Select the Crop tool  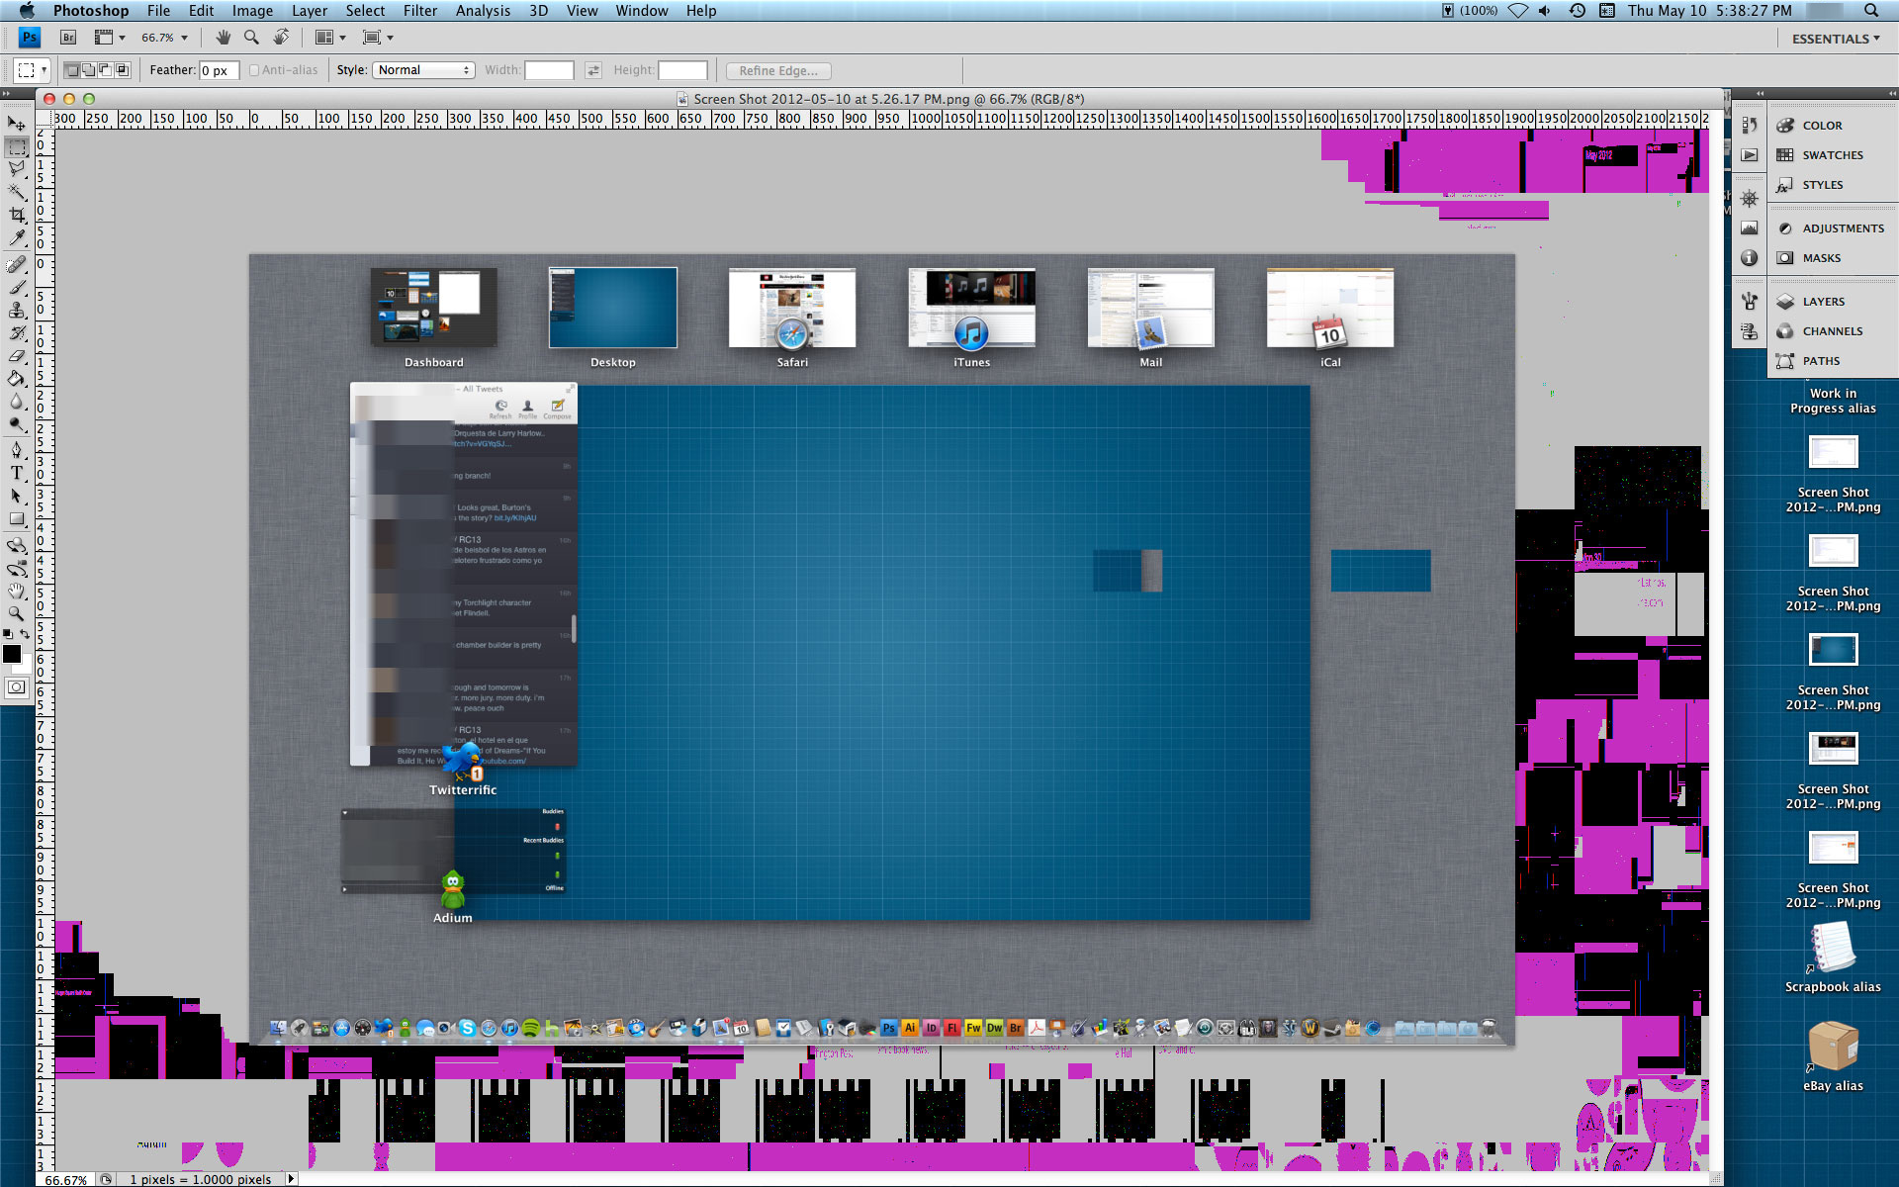17,215
